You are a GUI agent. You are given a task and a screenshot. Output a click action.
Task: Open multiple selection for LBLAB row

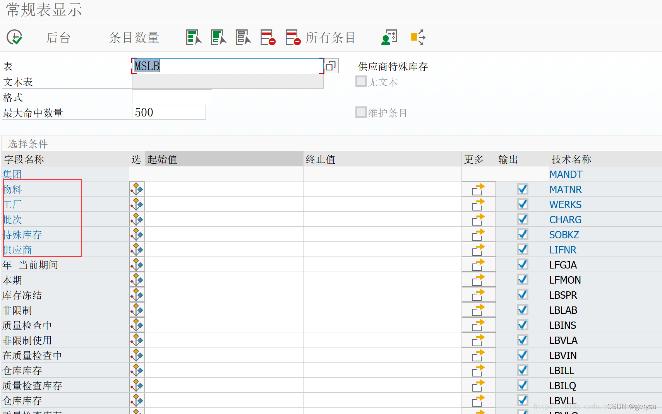coord(478,310)
